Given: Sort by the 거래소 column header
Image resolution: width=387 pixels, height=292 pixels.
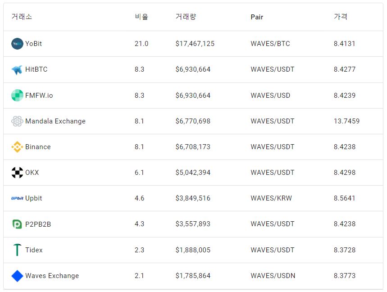Looking at the screenshot, I should click(x=22, y=17).
